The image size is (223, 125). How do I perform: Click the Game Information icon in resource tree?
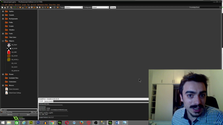7,89
